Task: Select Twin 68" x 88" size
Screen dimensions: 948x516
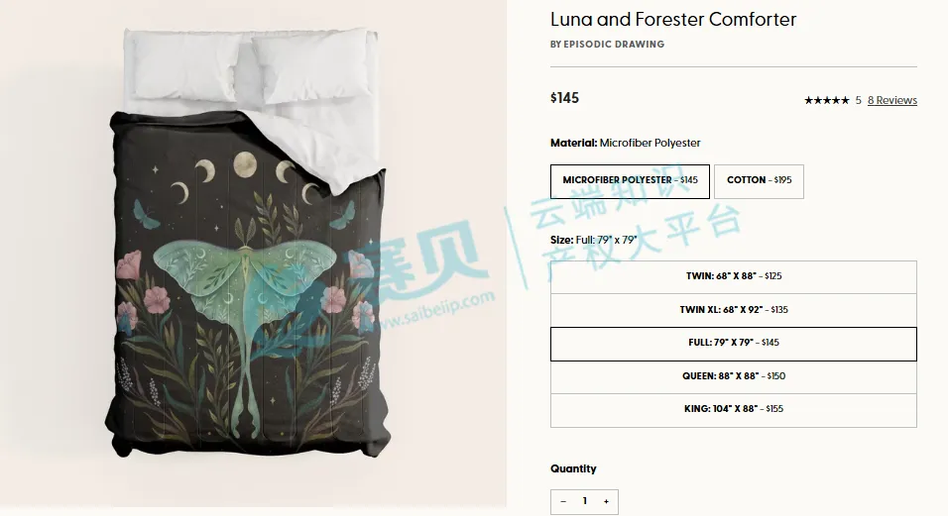Action: coord(734,277)
